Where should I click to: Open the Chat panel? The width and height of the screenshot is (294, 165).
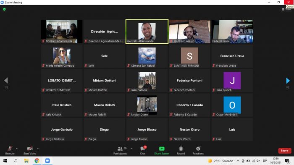(x=143, y=151)
